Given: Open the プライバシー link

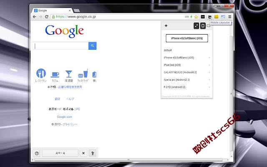Looking at the screenshot, I should click(x=70, y=124).
